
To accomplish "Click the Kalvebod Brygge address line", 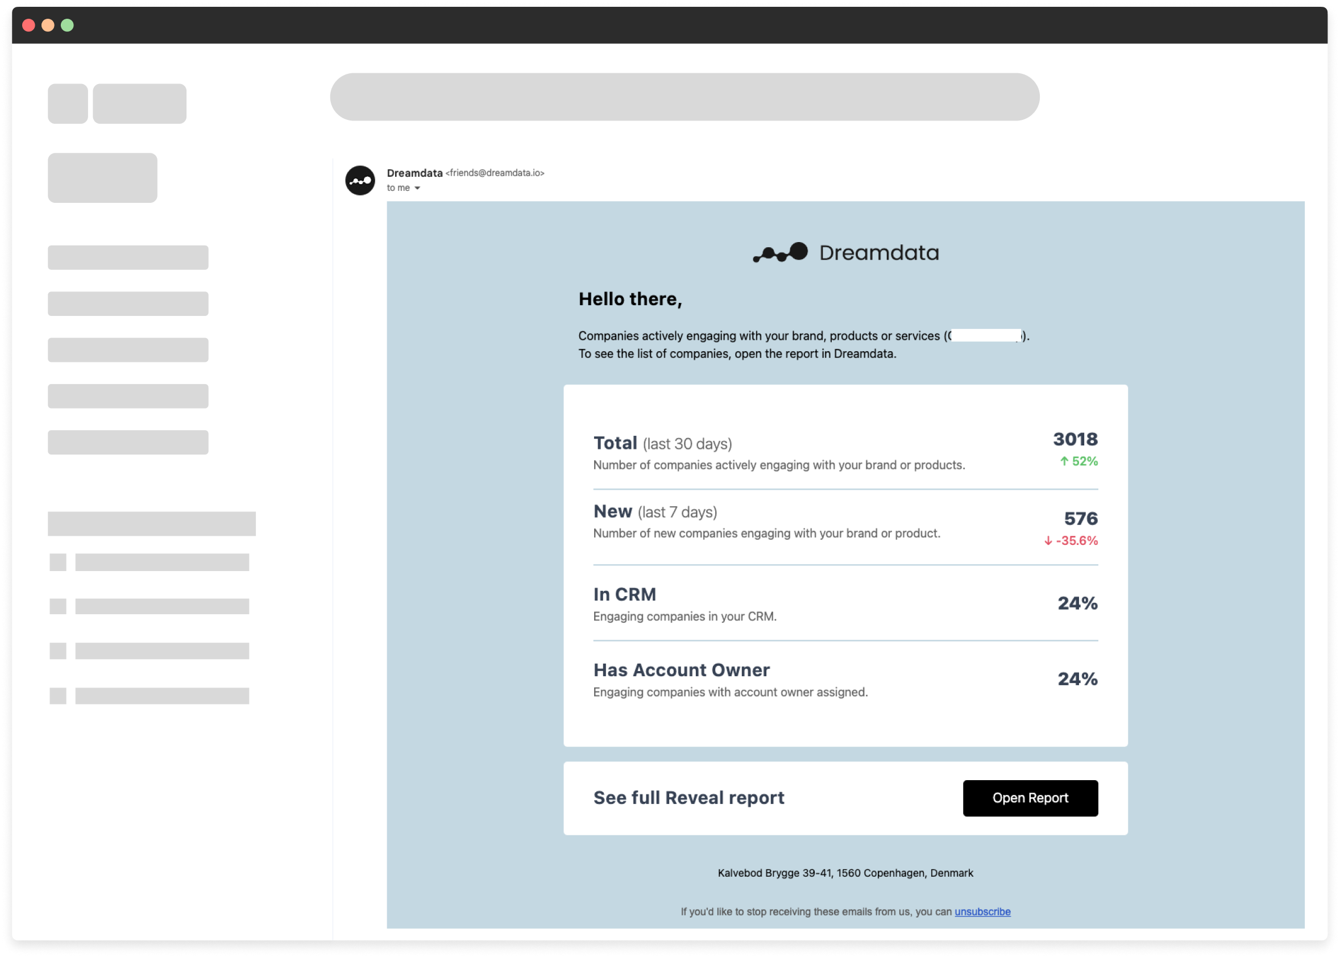I will pos(845,872).
